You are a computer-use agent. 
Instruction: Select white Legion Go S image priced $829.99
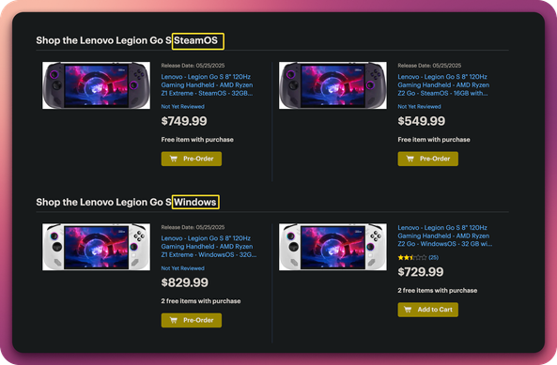pos(96,247)
